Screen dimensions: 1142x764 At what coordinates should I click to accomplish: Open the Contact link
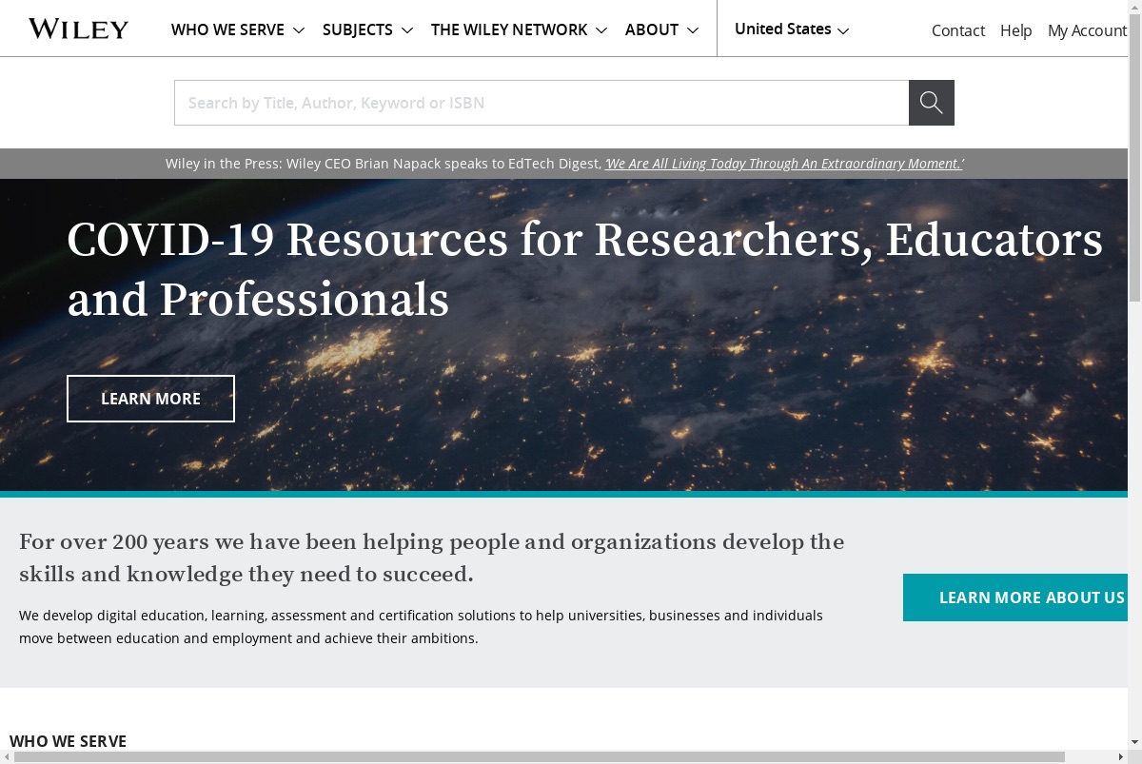(958, 30)
